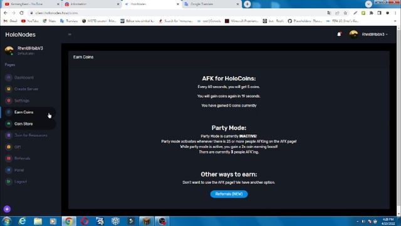Viewport: 401px width, 226px height.
Task: Open the Chrome extensions puzzle icon
Action: pos(371,13)
